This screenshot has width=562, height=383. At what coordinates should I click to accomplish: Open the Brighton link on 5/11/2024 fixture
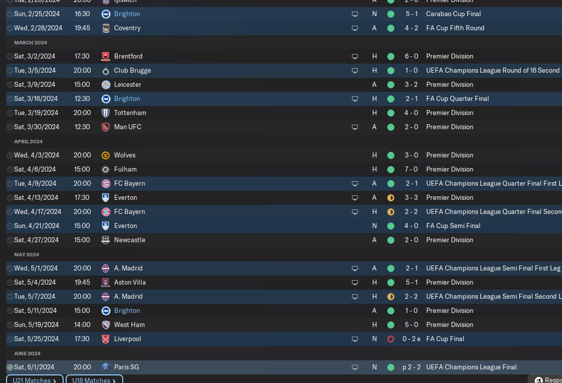(x=127, y=311)
